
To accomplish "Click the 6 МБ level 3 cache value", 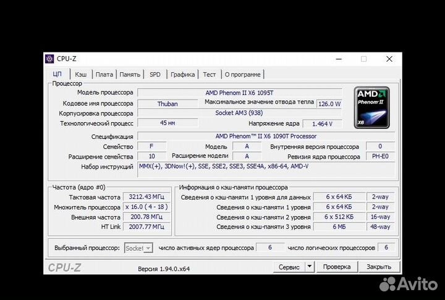I will [339, 227].
